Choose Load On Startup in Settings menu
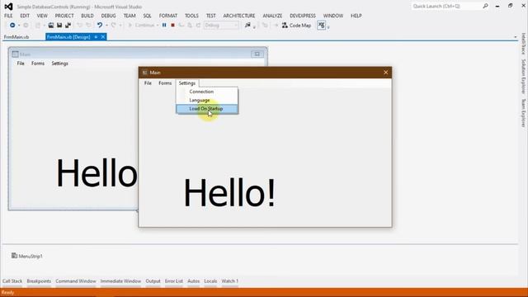528x297 pixels. coord(207,109)
